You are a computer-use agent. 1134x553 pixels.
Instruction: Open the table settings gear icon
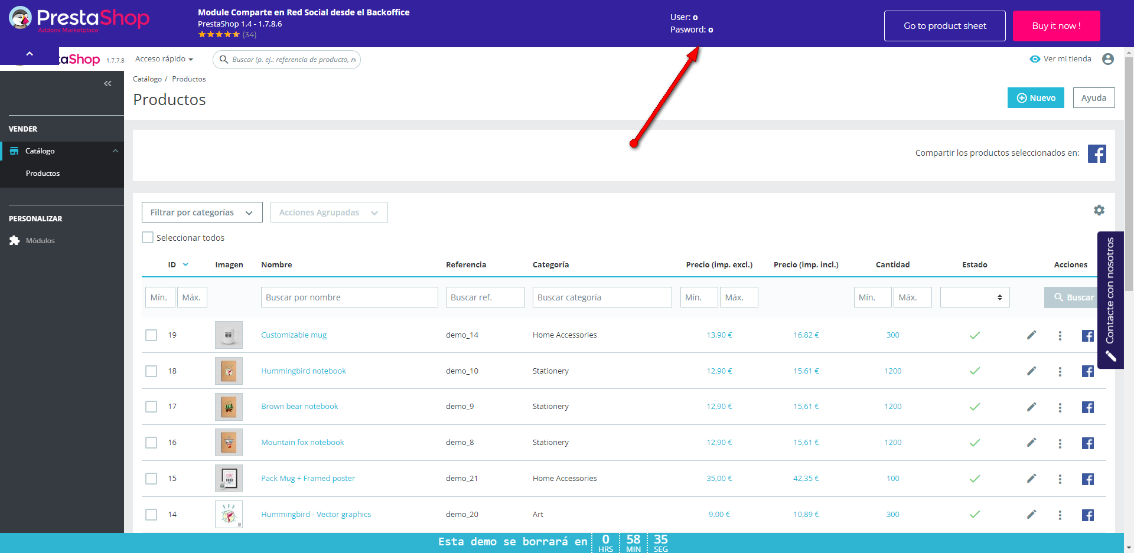[1099, 210]
